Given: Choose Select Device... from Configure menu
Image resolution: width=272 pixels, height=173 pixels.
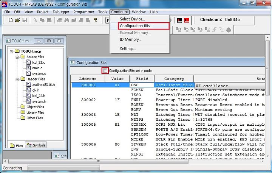Looking at the screenshot, I should coord(140,19).
